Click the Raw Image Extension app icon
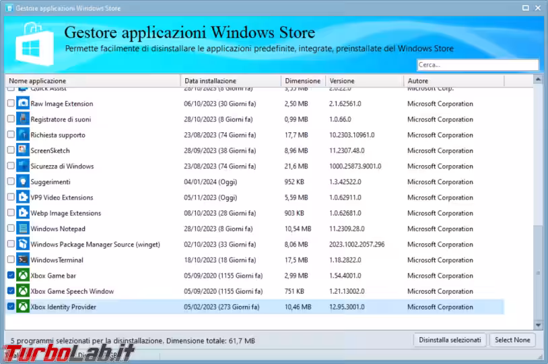The height and width of the screenshot is (364, 548). click(x=23, y=104)
